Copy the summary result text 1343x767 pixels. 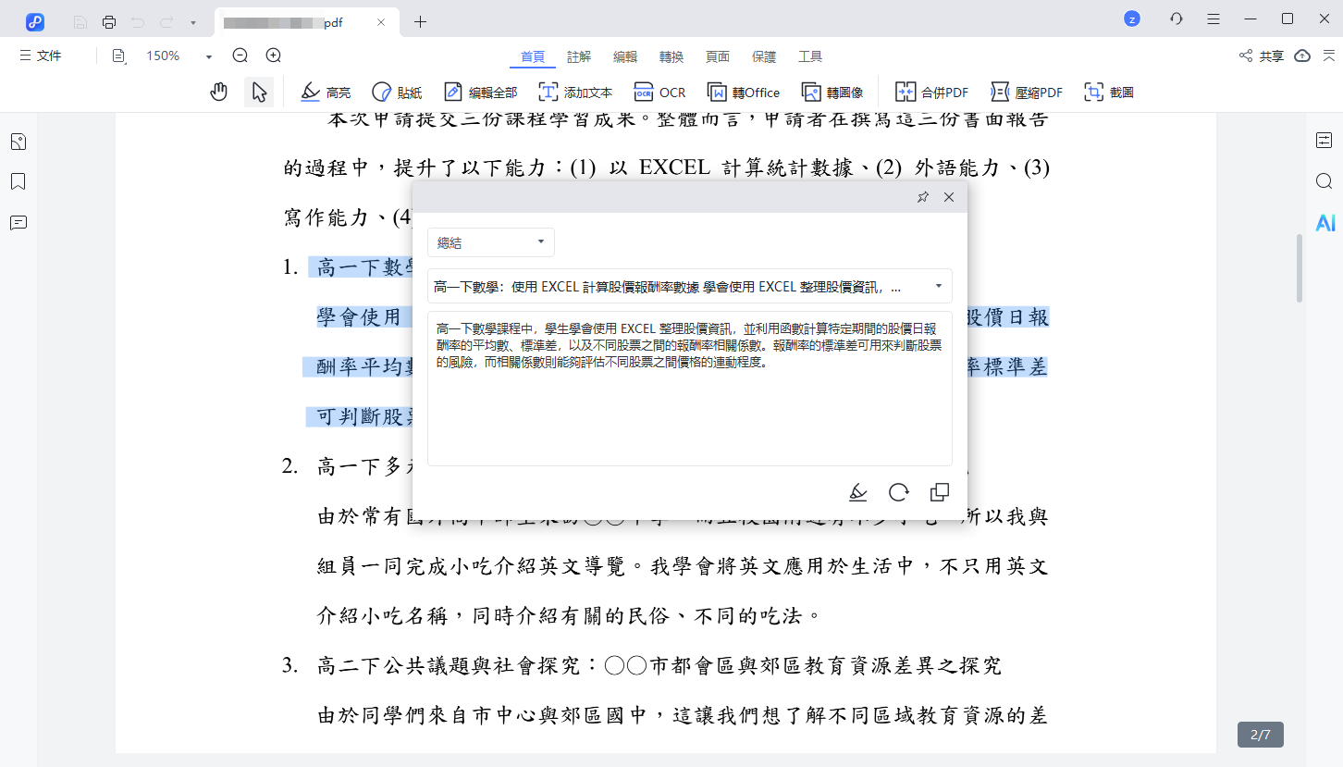939,492
